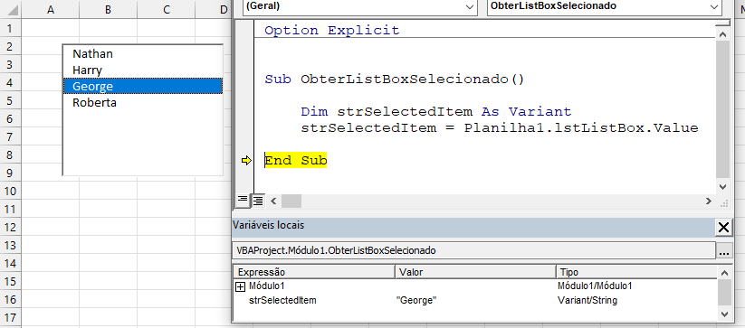
Task: Click the Tipo column header
Action: coord(636,272)
